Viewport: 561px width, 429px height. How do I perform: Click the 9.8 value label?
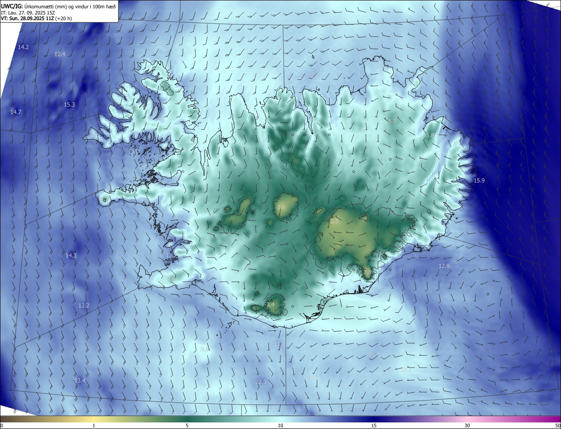click(205, 349)
